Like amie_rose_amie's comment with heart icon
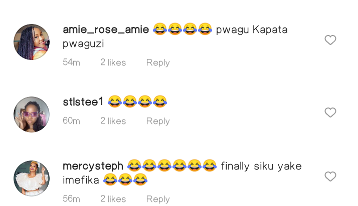Image resolution: width=358 pixels, height=206 pixels. click(x=330, y=40)
